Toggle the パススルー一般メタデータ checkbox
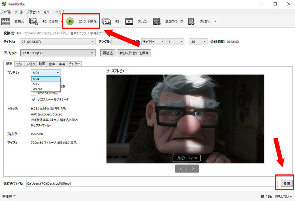This screenshot has height=201, width=295. [34, 100]
